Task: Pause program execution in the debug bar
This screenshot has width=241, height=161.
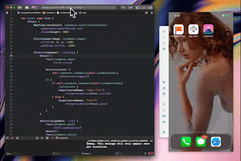Action: tap(17, 138)
